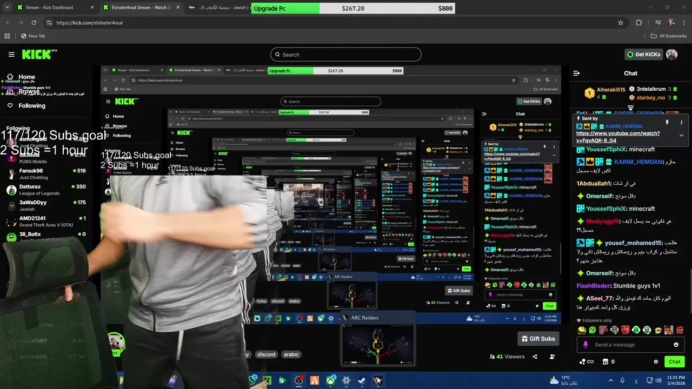Open gifter starboy_mo in leaderboard
Viewport: 692px width, 389px height.
pos(651,98)
